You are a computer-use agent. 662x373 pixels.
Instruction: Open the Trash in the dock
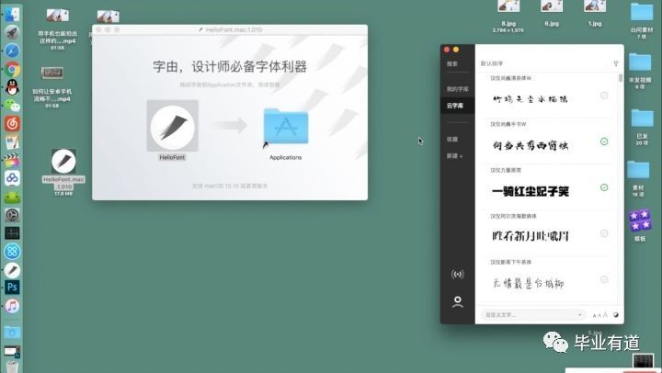tap(12, 367)
